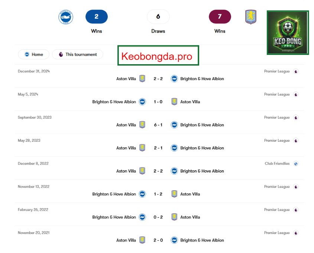Toggle the Home filter chip
This screenshot has height=253, width=314.
pyautogui.click(x=34, y=55)
